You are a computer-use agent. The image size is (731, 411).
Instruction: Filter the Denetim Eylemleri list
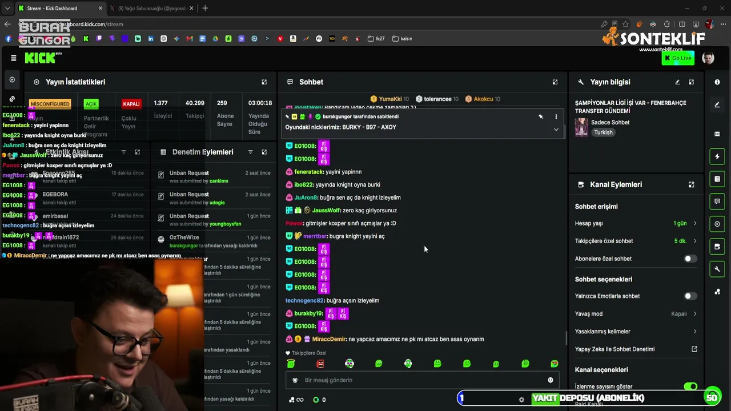pyautogui.click(x=250, y=152)
